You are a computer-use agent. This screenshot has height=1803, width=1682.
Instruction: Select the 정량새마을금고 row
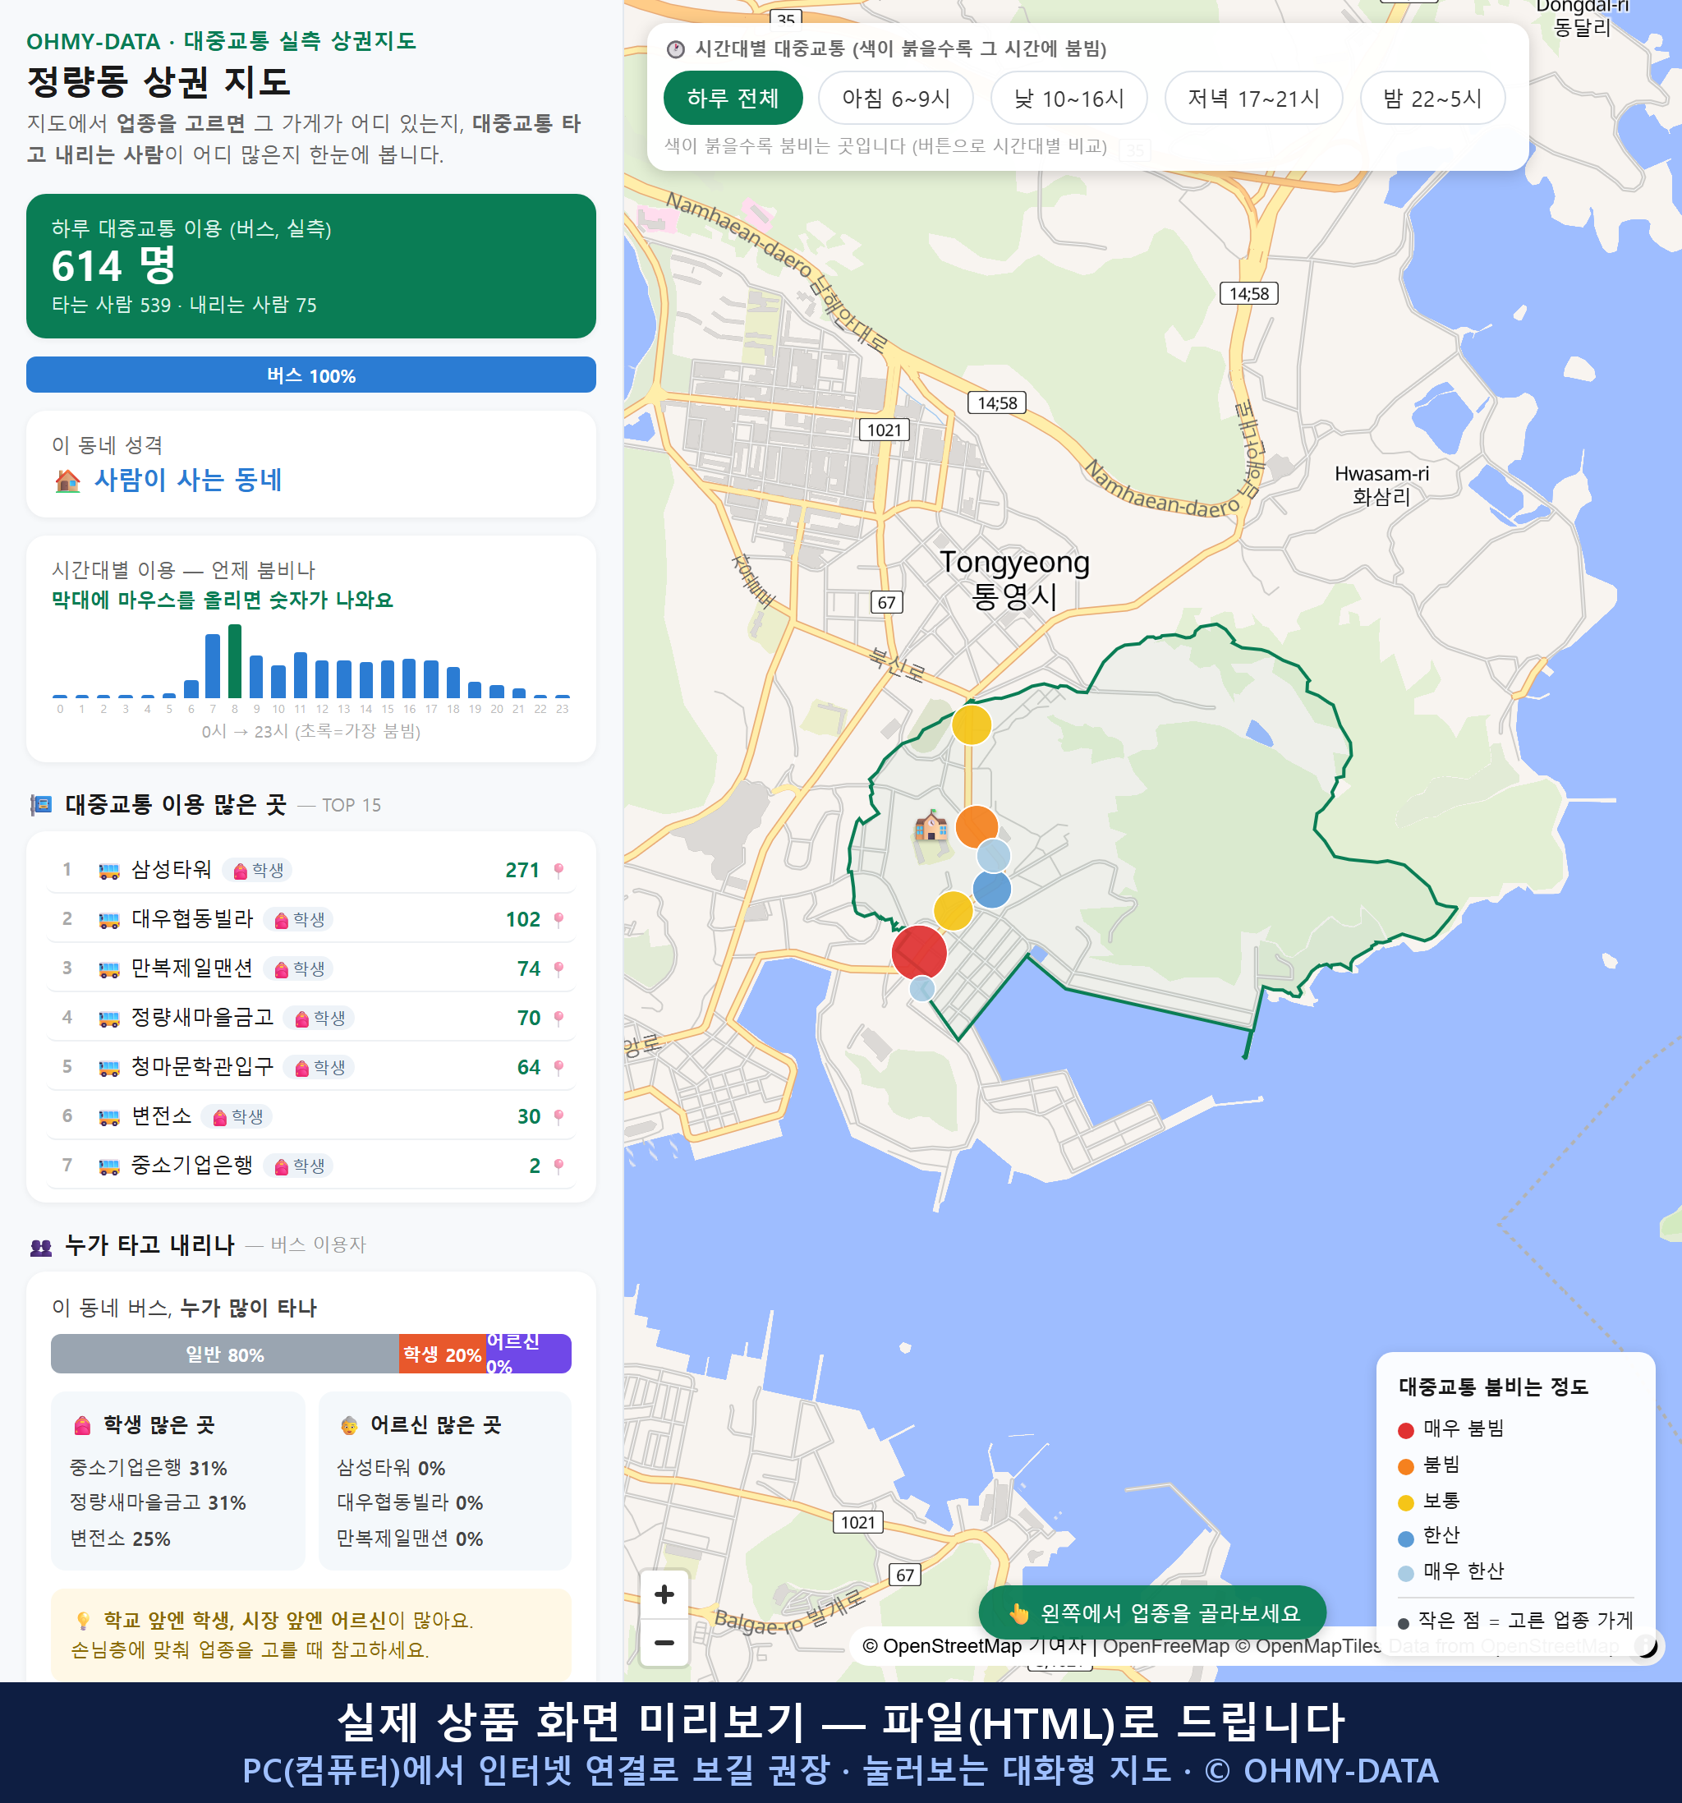pyautogui.click(x=311, y=1018)
